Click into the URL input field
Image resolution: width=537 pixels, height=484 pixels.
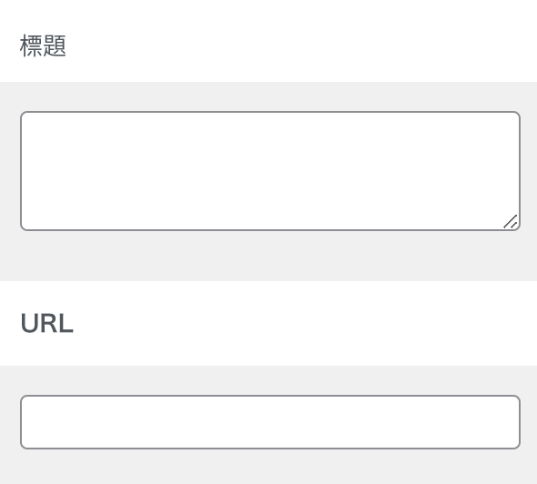[x=270, y=422]
